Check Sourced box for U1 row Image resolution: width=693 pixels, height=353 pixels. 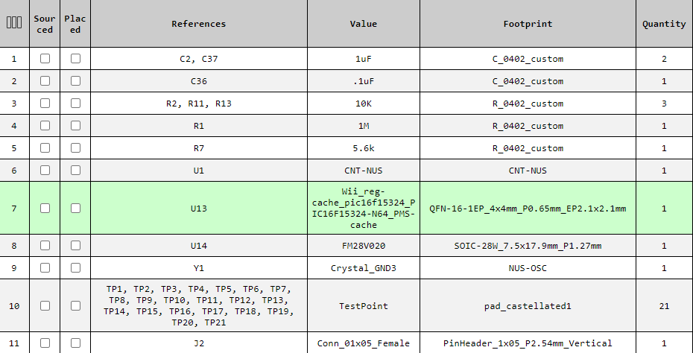click(45, 170)
